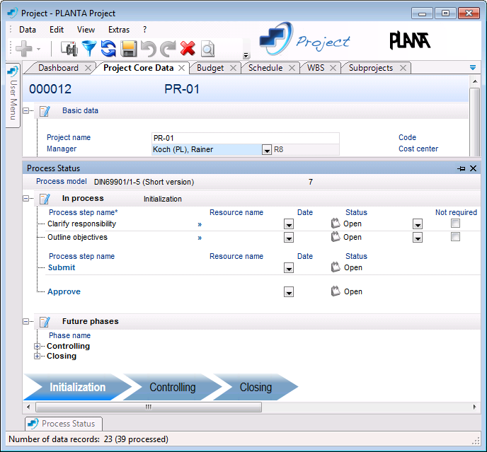Tick Not required for Clarify responsibility

455,224
